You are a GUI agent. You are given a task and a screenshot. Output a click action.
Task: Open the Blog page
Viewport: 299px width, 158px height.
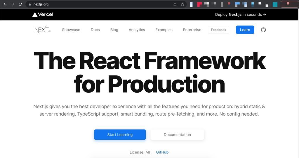(x=114, y=30)
